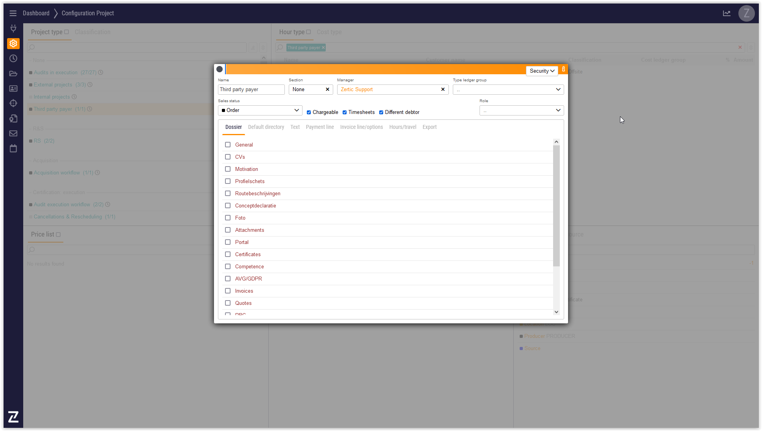Click the lock icon beside Security
Image resolution: width=762 pixels, height=431 pixels.
pos(563,69)
